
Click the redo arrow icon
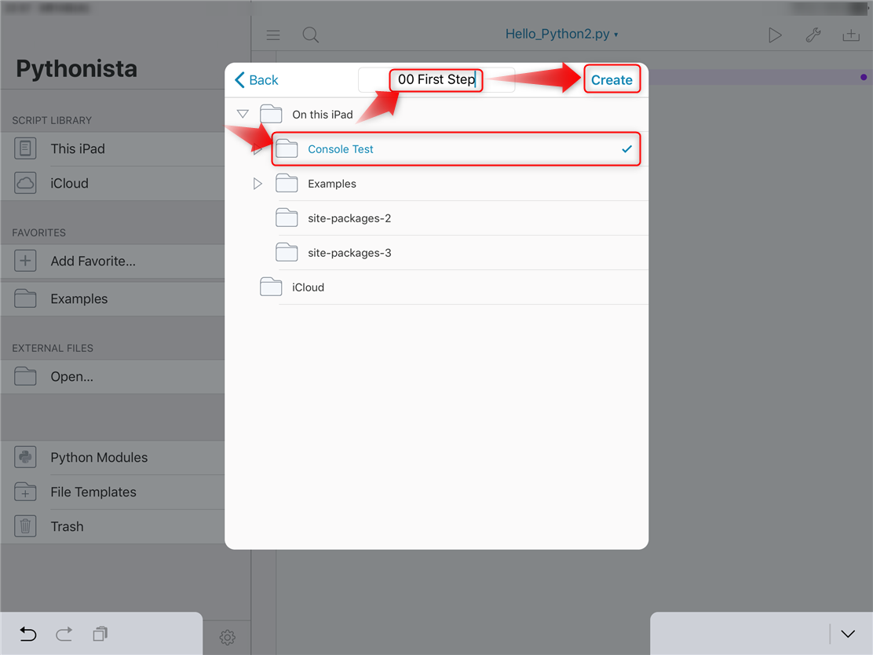[x=64, y=634]
